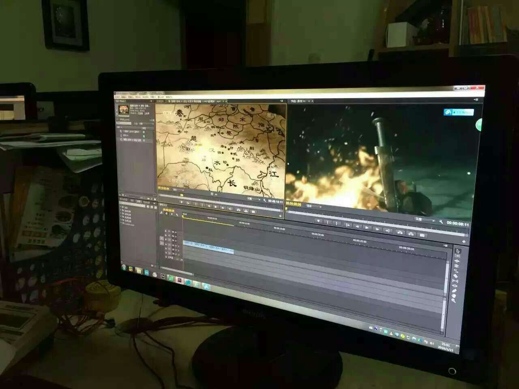Open Program monitor settings wrench

point(441,221)
